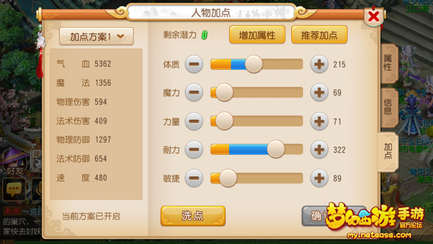This screenshot has width=433, height=244.
Task: Tap the plus button for 魔力
Action: click(319, 92)
